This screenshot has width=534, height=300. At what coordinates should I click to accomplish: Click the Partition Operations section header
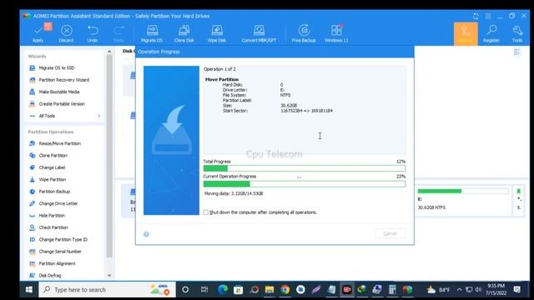51,132
